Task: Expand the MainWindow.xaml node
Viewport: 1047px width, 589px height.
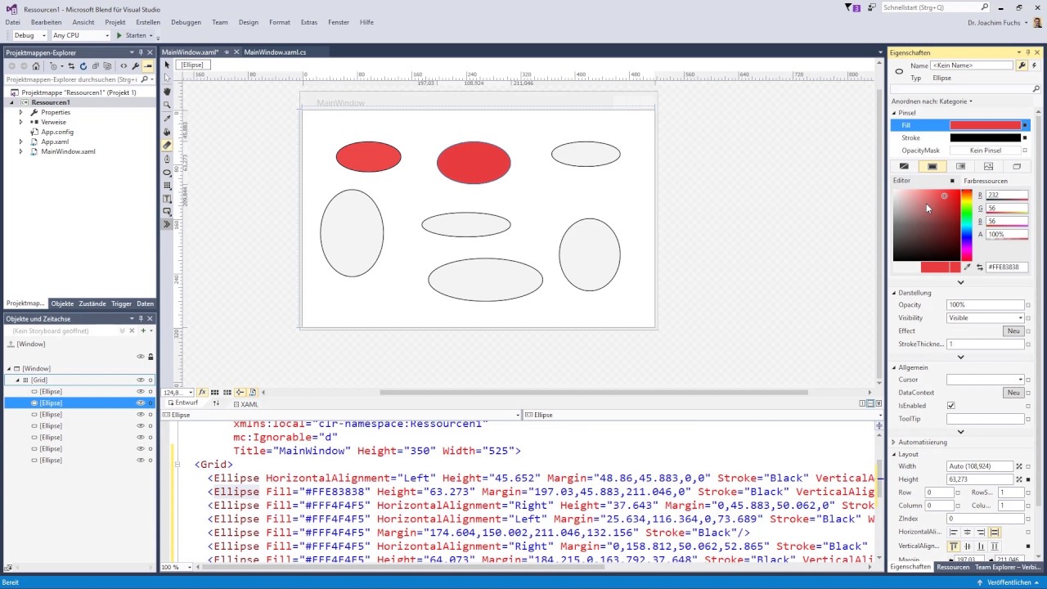Action: [21, 151]
